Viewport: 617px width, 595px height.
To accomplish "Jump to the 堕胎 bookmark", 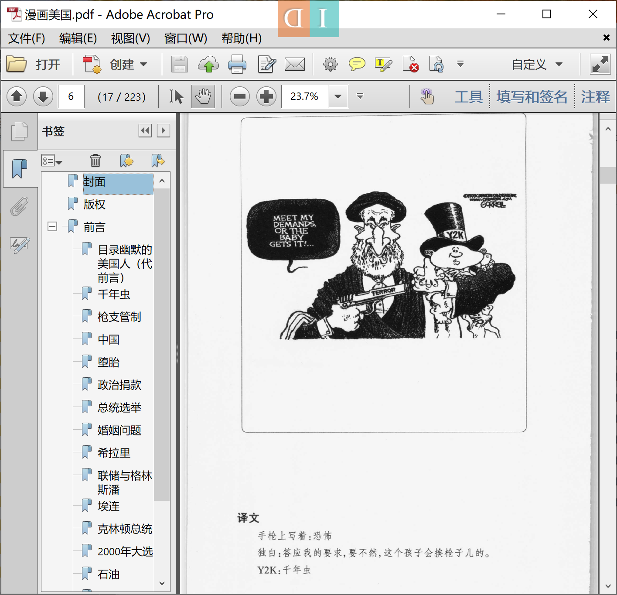I will (x=109, y=362).
